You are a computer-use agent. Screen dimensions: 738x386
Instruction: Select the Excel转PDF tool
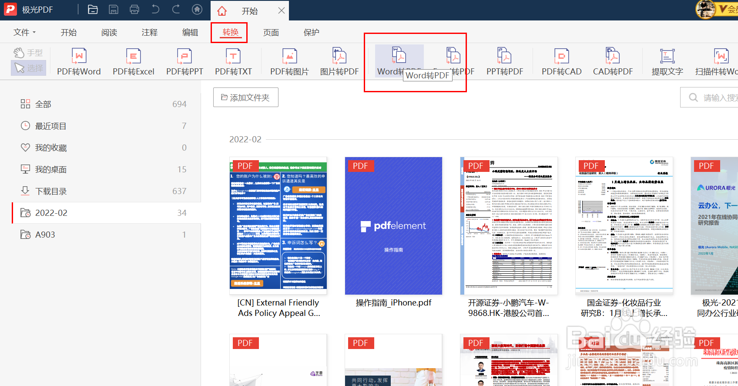[453, 62]
